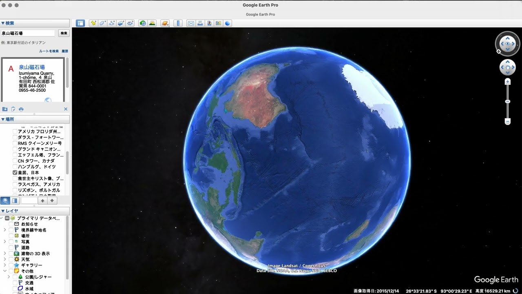The image size is (522, 294).
Task: Print the search results
Action: coord(21,109)
